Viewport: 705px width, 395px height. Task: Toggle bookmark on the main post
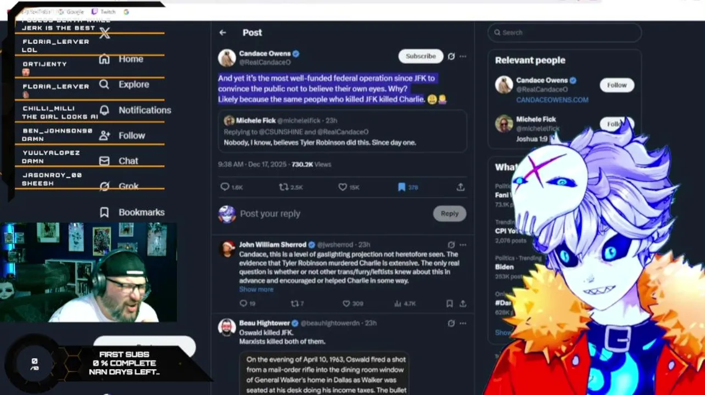point(401,187)
